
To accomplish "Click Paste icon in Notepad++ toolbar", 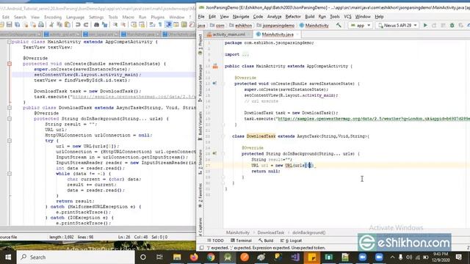I will 68,24.
